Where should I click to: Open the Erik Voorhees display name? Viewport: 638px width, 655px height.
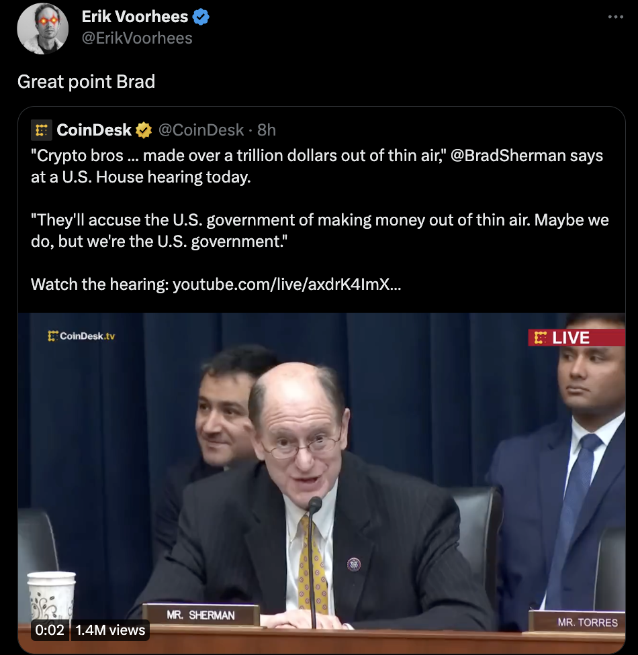pos(134,17)
